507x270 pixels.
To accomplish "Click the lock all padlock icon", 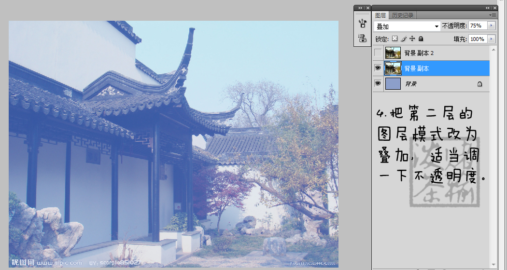I will [421, 39].
